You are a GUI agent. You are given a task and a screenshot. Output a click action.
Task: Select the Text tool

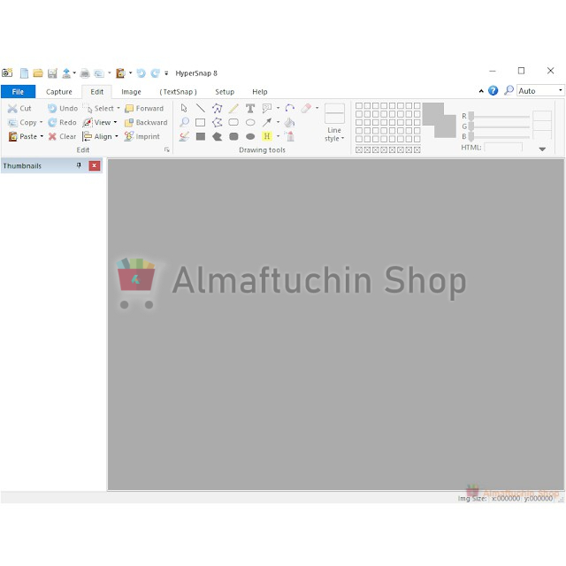(250, 108)
